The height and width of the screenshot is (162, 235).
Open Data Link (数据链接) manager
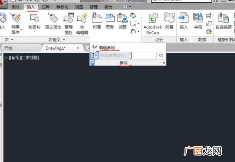(224, 18)
